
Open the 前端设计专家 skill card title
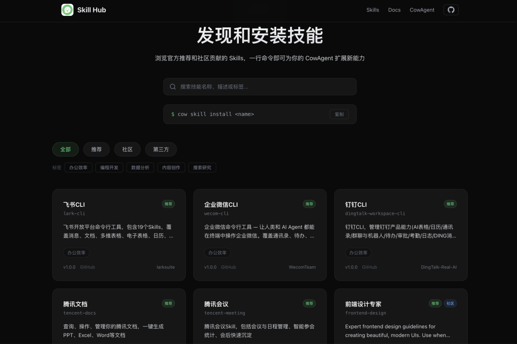(363, 304)
